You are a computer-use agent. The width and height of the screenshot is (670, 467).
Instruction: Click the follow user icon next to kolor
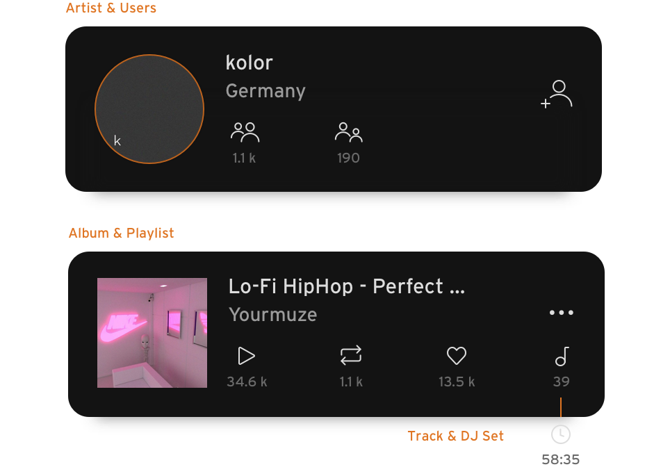(x=556, y=94)
